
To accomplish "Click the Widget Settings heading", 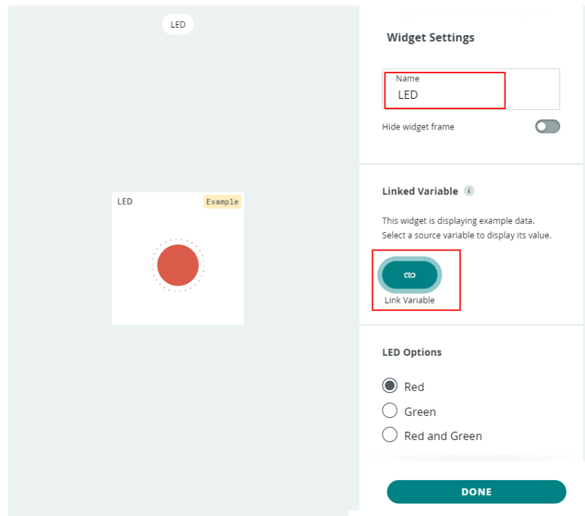I will click(431, 38).
